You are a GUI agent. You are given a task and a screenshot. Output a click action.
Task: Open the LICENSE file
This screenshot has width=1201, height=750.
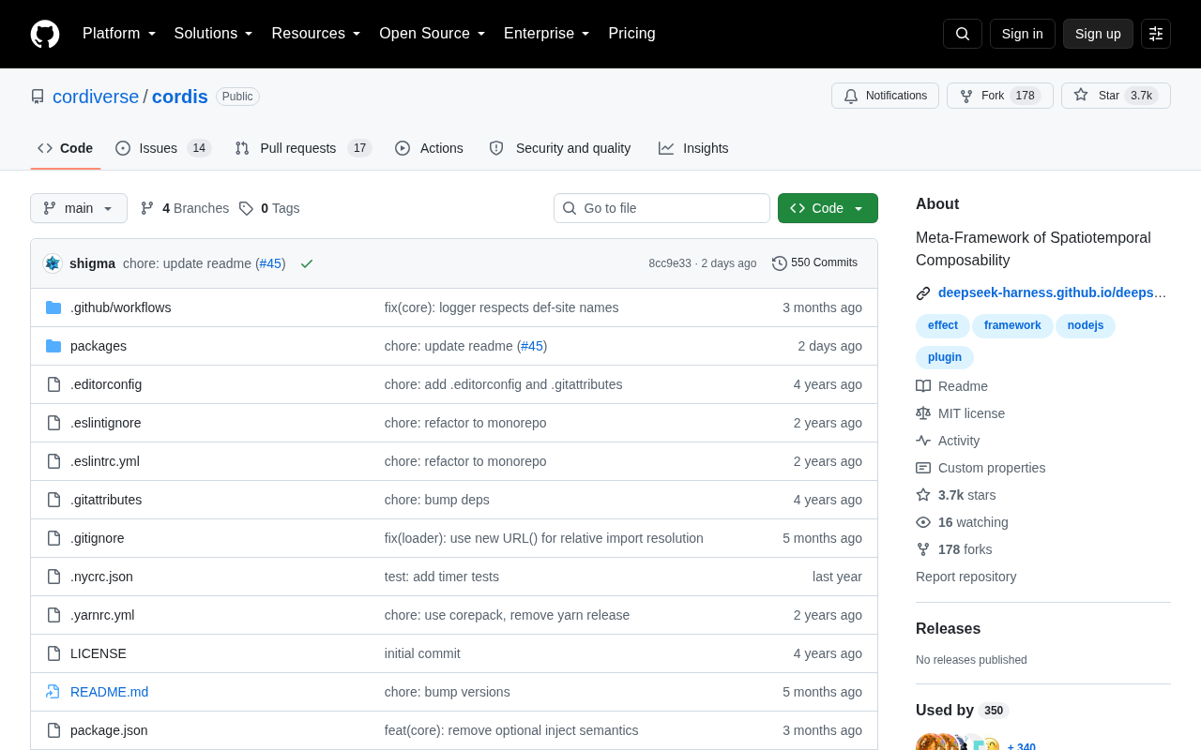[x=99, y=653]
